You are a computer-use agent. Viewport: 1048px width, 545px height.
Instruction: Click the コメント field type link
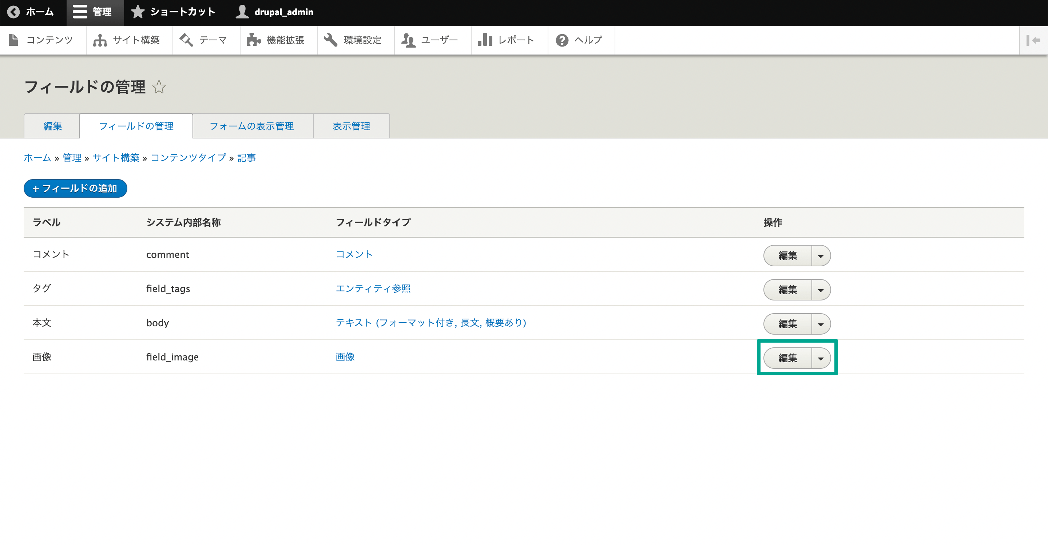click(354, 254)
